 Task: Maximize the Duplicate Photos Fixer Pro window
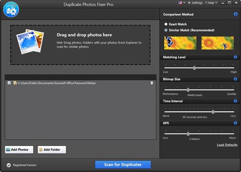point(229,3)
